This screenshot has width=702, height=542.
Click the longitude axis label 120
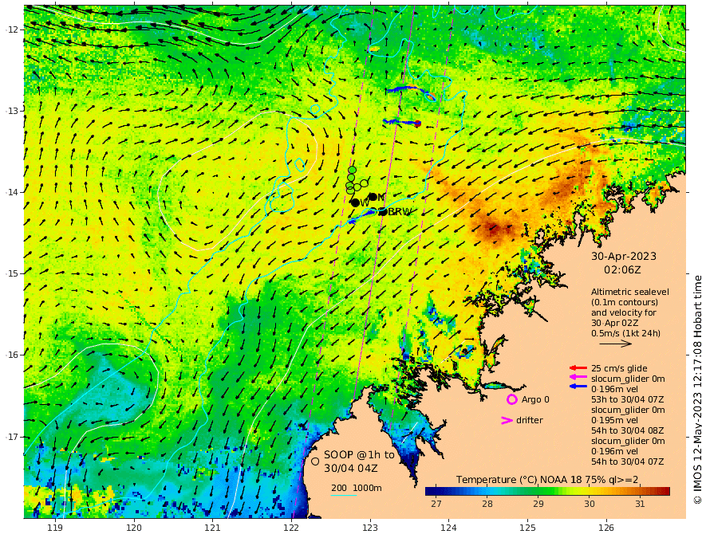(x=134, y=528)
